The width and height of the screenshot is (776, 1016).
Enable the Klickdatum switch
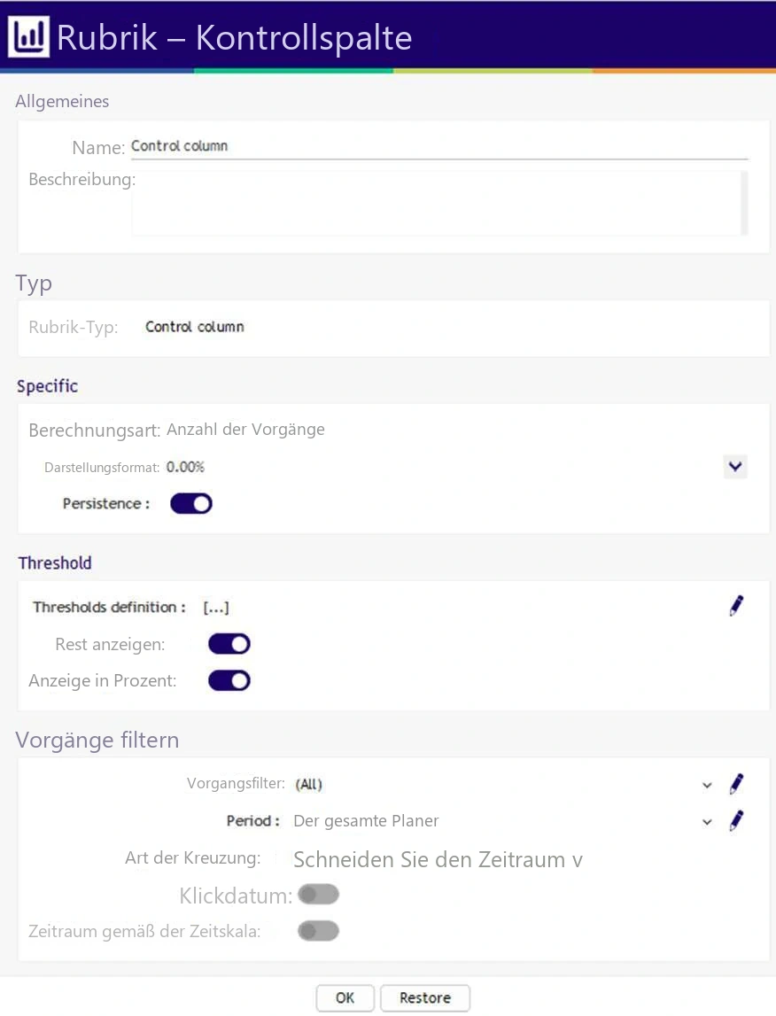pyautogui.click(x=318, y=895)
